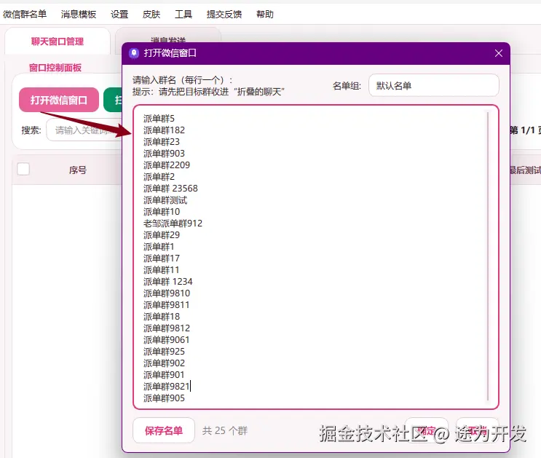Click the line 派单群9810
The image size is (541, 458).
[x=167, y=293]
